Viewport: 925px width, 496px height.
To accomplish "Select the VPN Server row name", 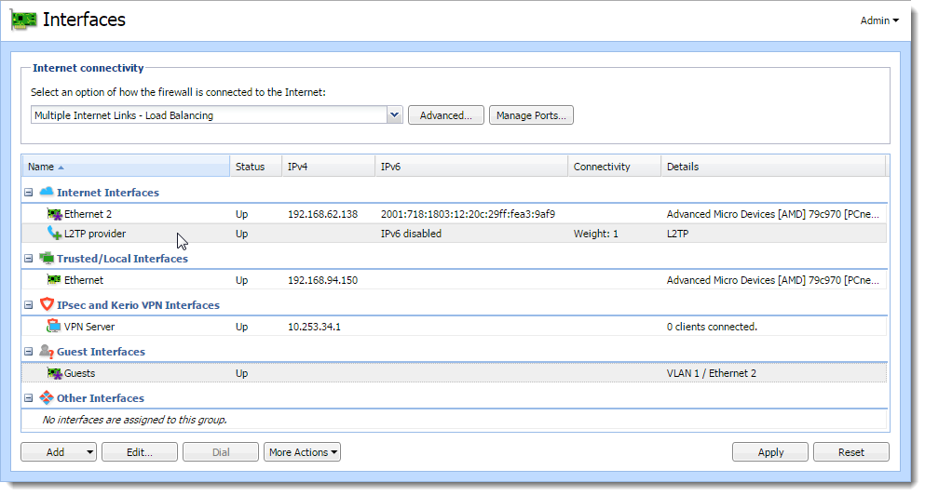I will coord(89,327).
